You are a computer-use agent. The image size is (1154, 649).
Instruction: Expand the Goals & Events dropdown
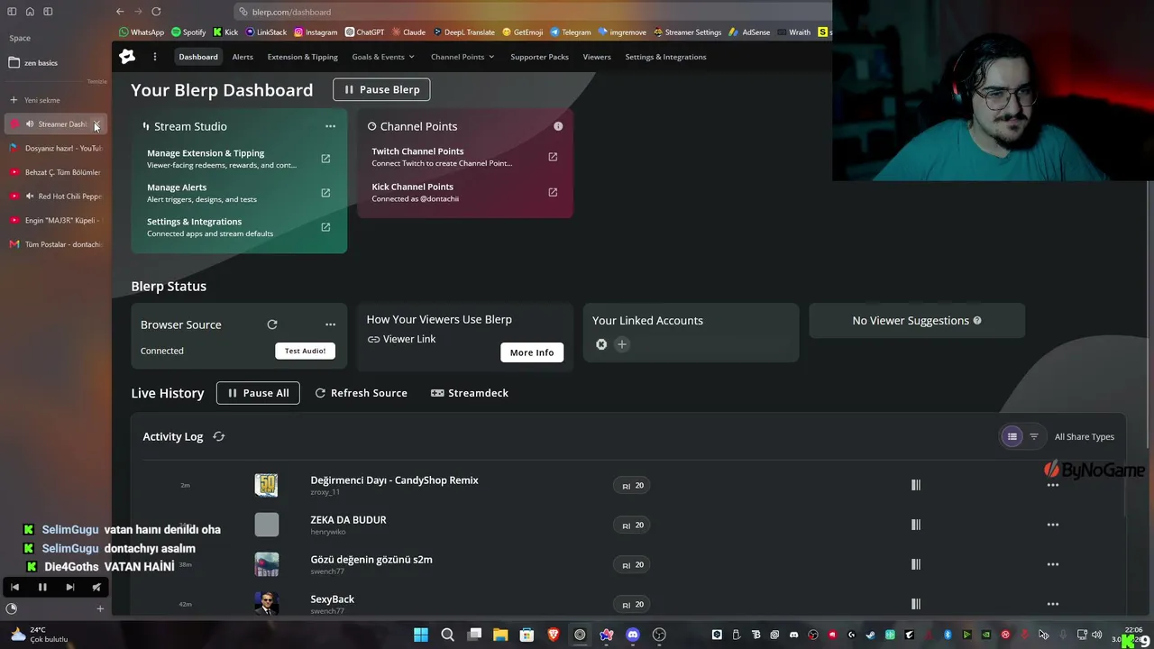(383, 57)
